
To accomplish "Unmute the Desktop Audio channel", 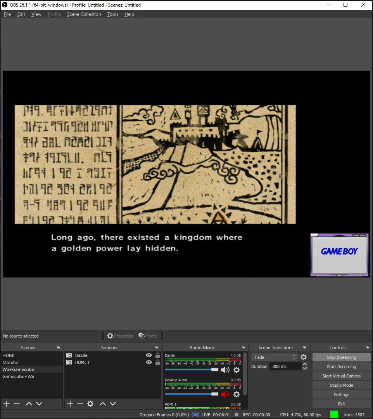I will tap(225, 395).
